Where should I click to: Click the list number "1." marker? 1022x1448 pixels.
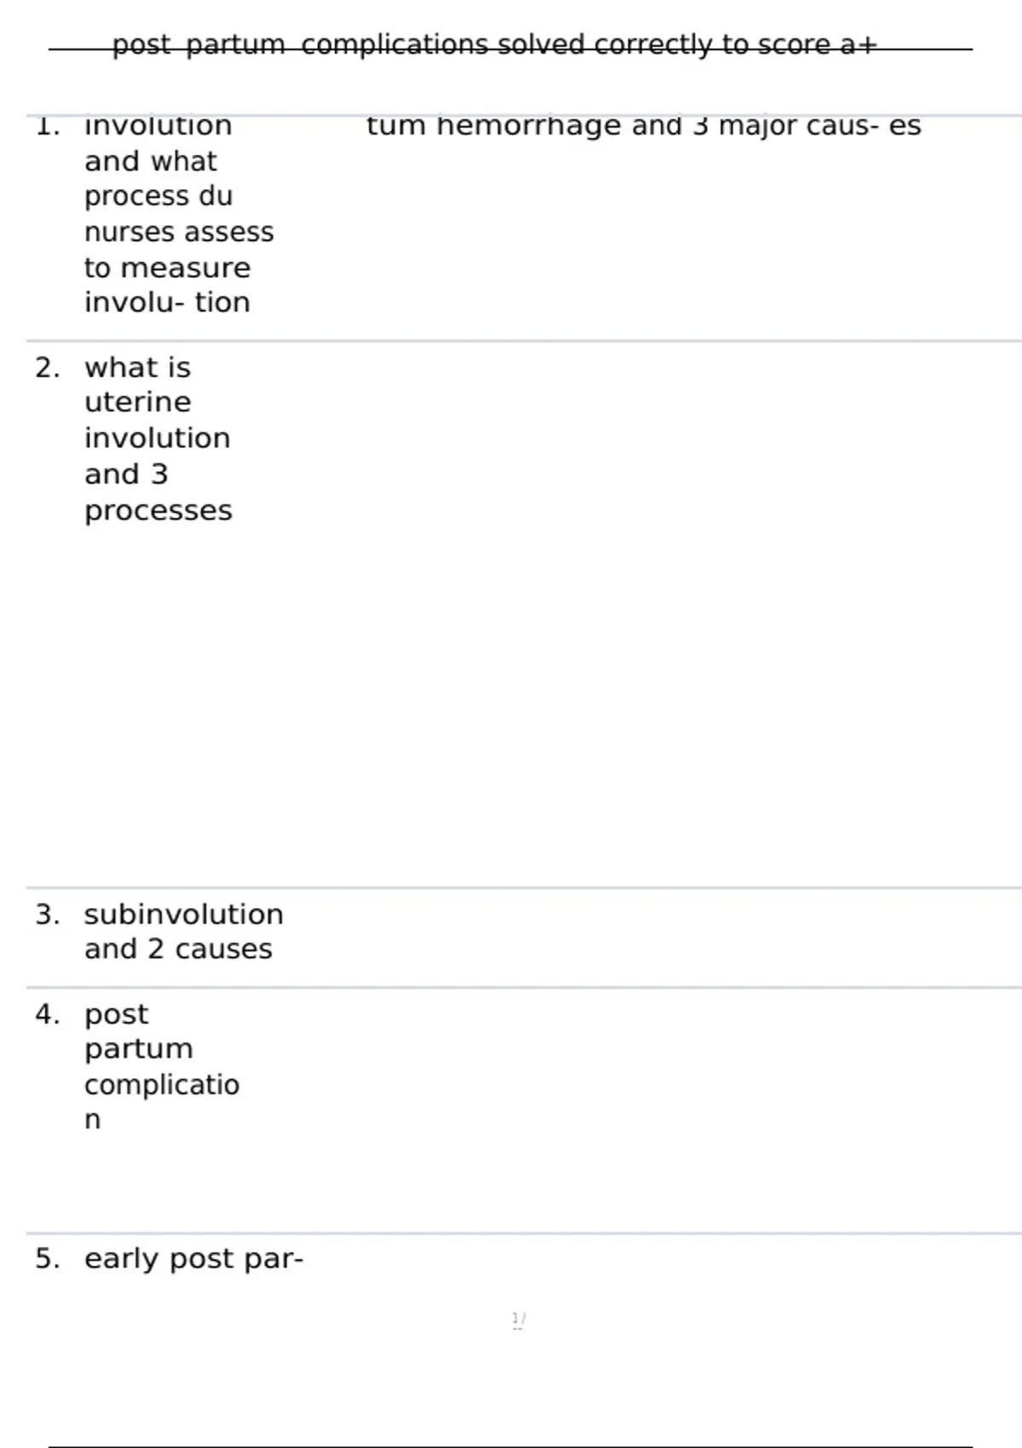pos(48,127)
